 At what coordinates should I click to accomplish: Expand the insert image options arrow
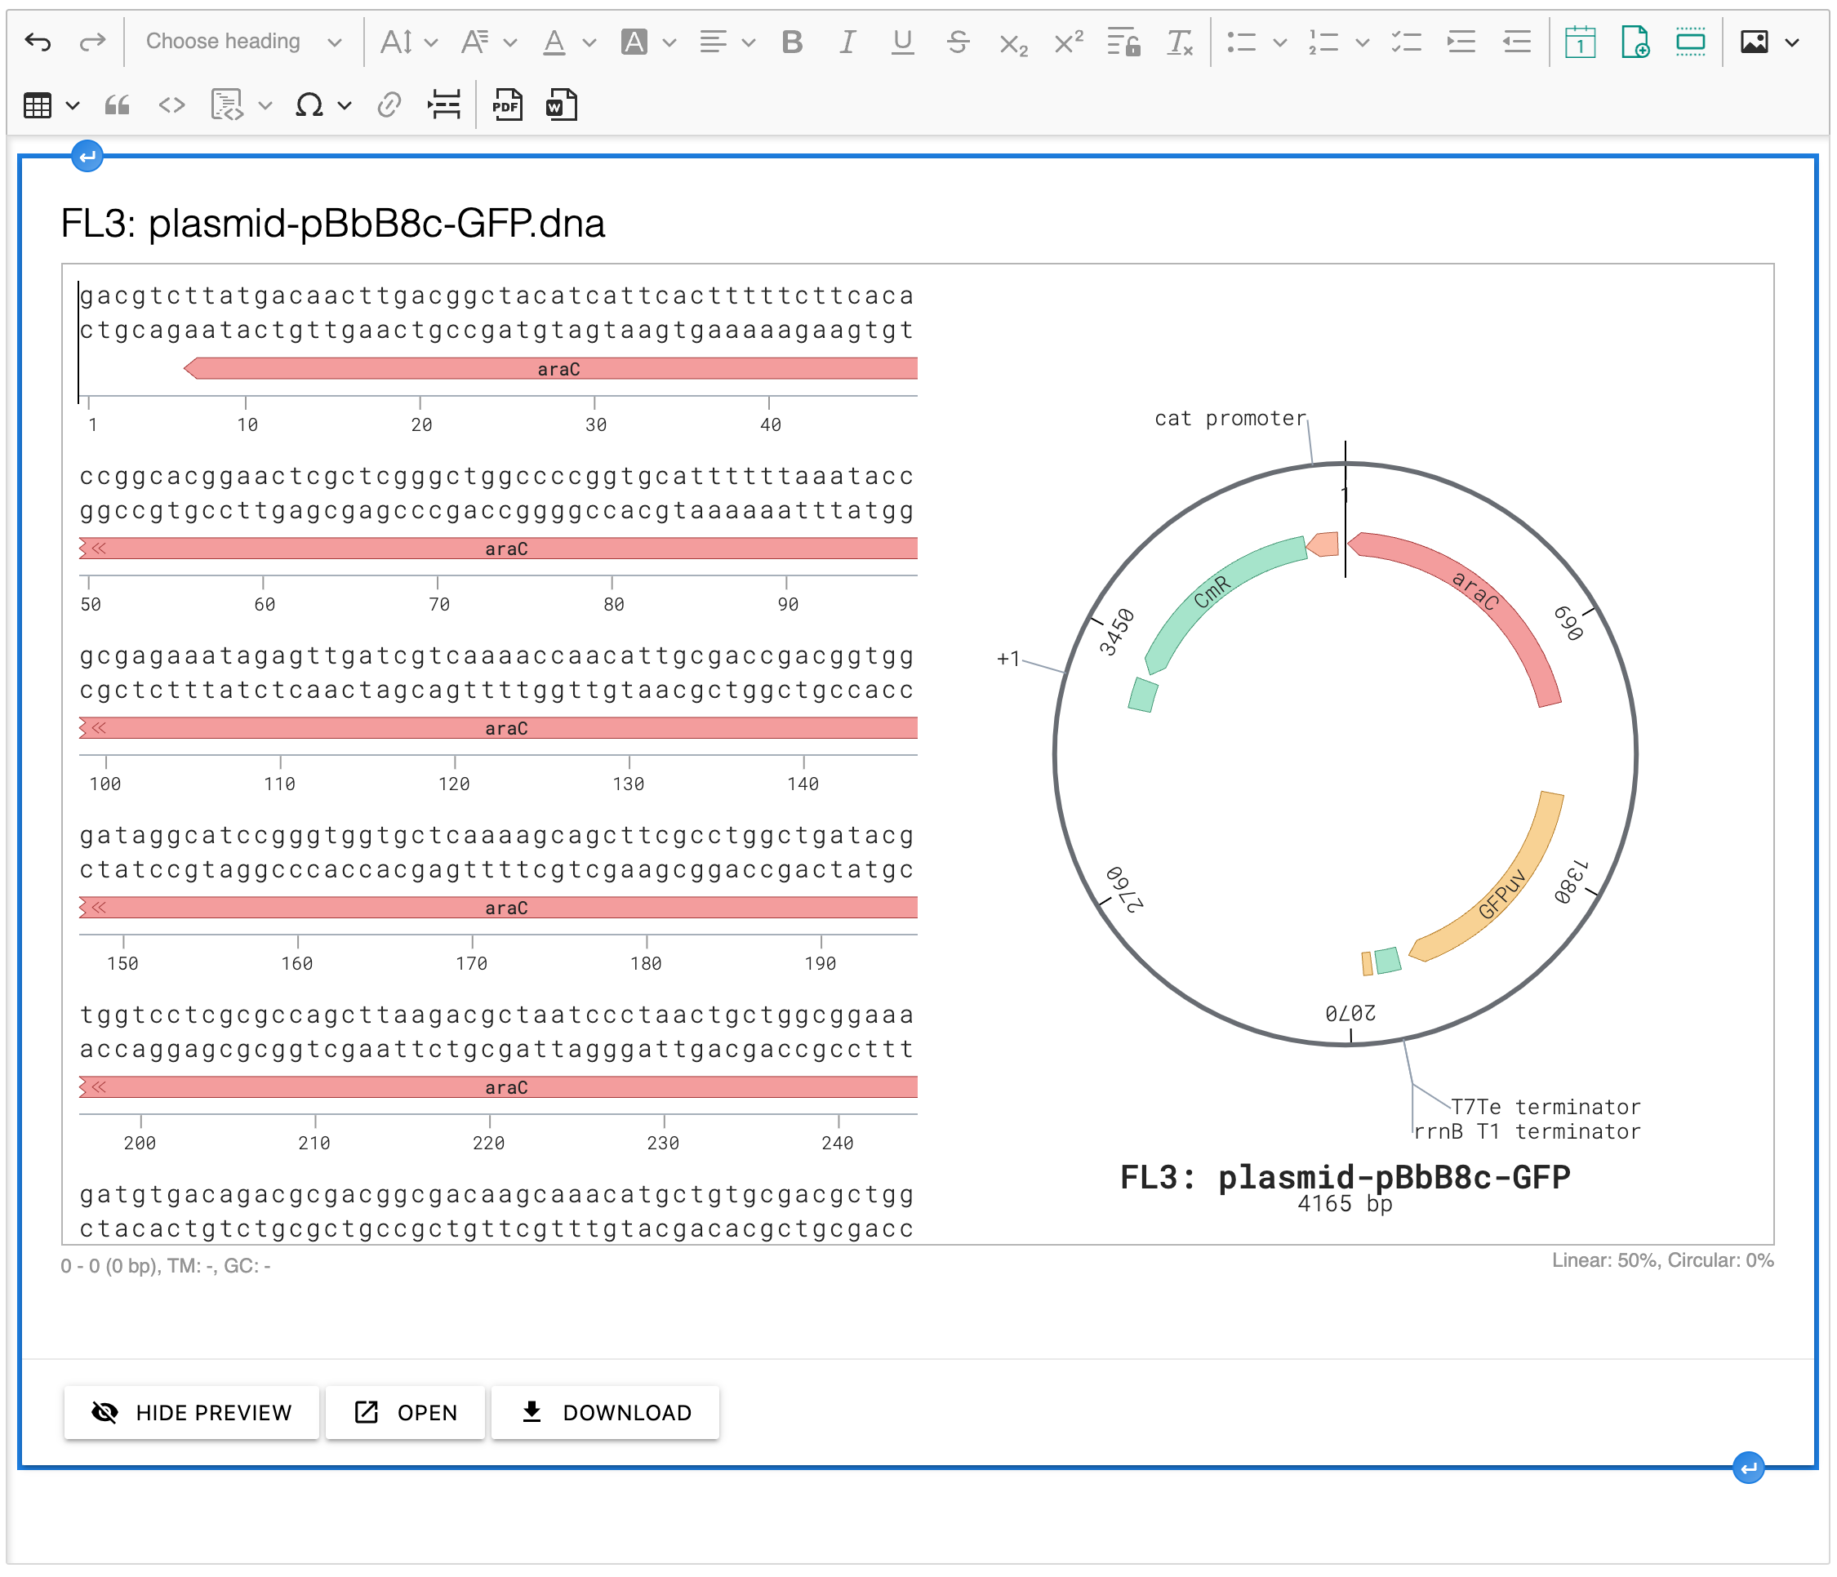coord(1792,42)
